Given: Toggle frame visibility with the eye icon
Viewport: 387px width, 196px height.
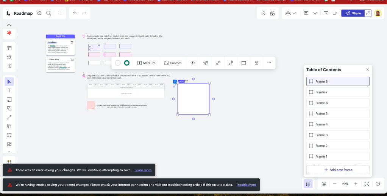Looking at the screenshot, I should coord(192,63).
